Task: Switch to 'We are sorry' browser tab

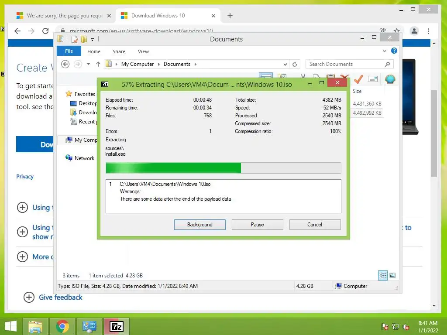Action: tap(65, 16)
